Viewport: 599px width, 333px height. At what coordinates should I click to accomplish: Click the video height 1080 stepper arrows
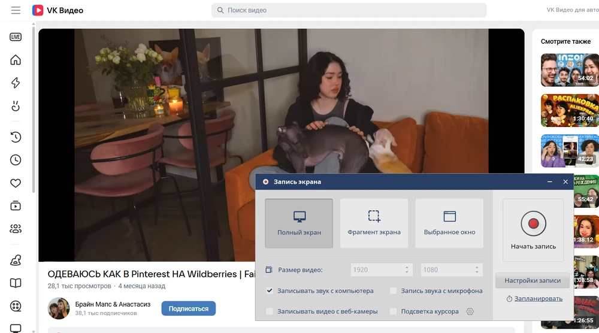[477, 270]
